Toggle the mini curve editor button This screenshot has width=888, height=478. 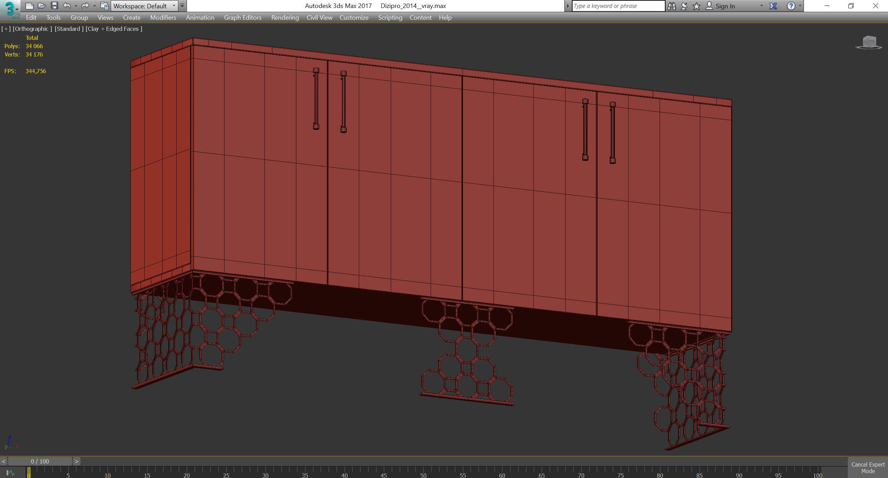(x=10, y=472)
